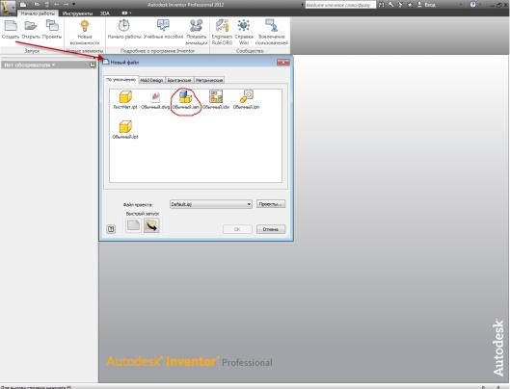
Task: Select the По умолчанию dialog tab
Action: coord(121,80)
